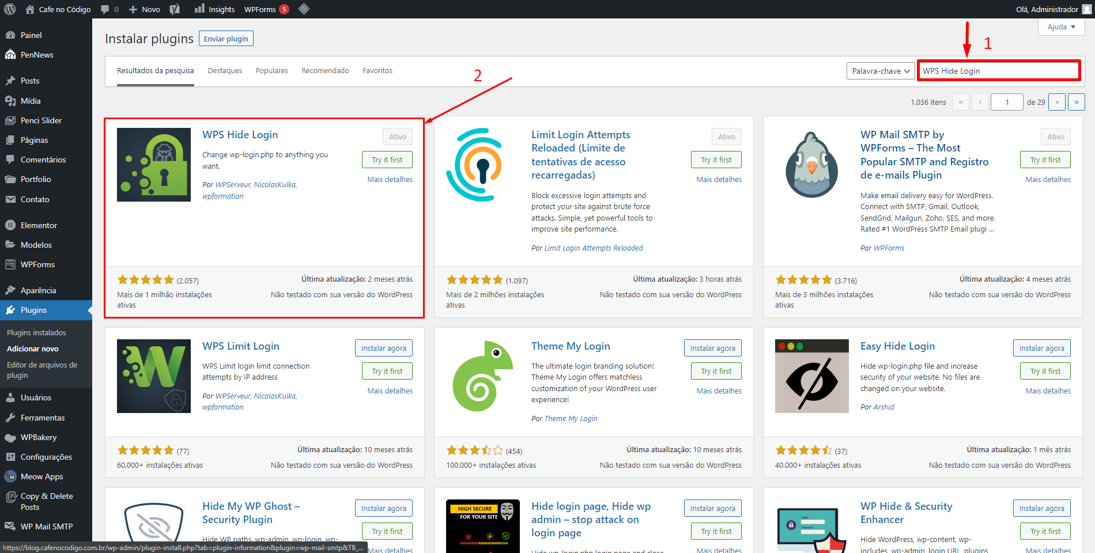Screen dimensions: 1095x553
Task: Open Plugins instalados submenu item
Action: [36, 332]
